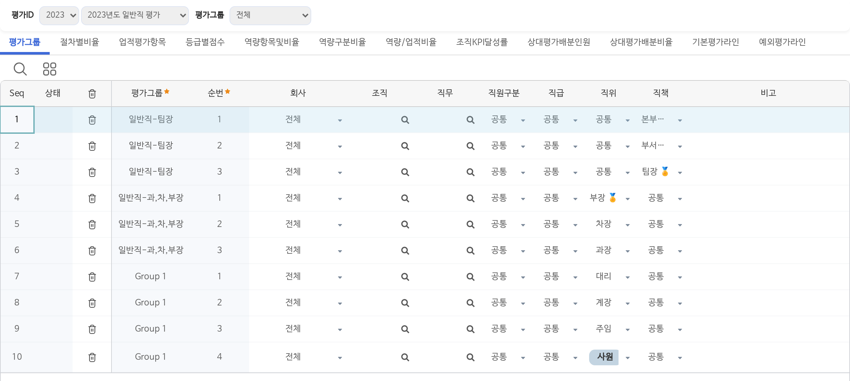850x381 pixels.
Task: Switch to the 업적평가항목 tab
Action: pos(142,42)
